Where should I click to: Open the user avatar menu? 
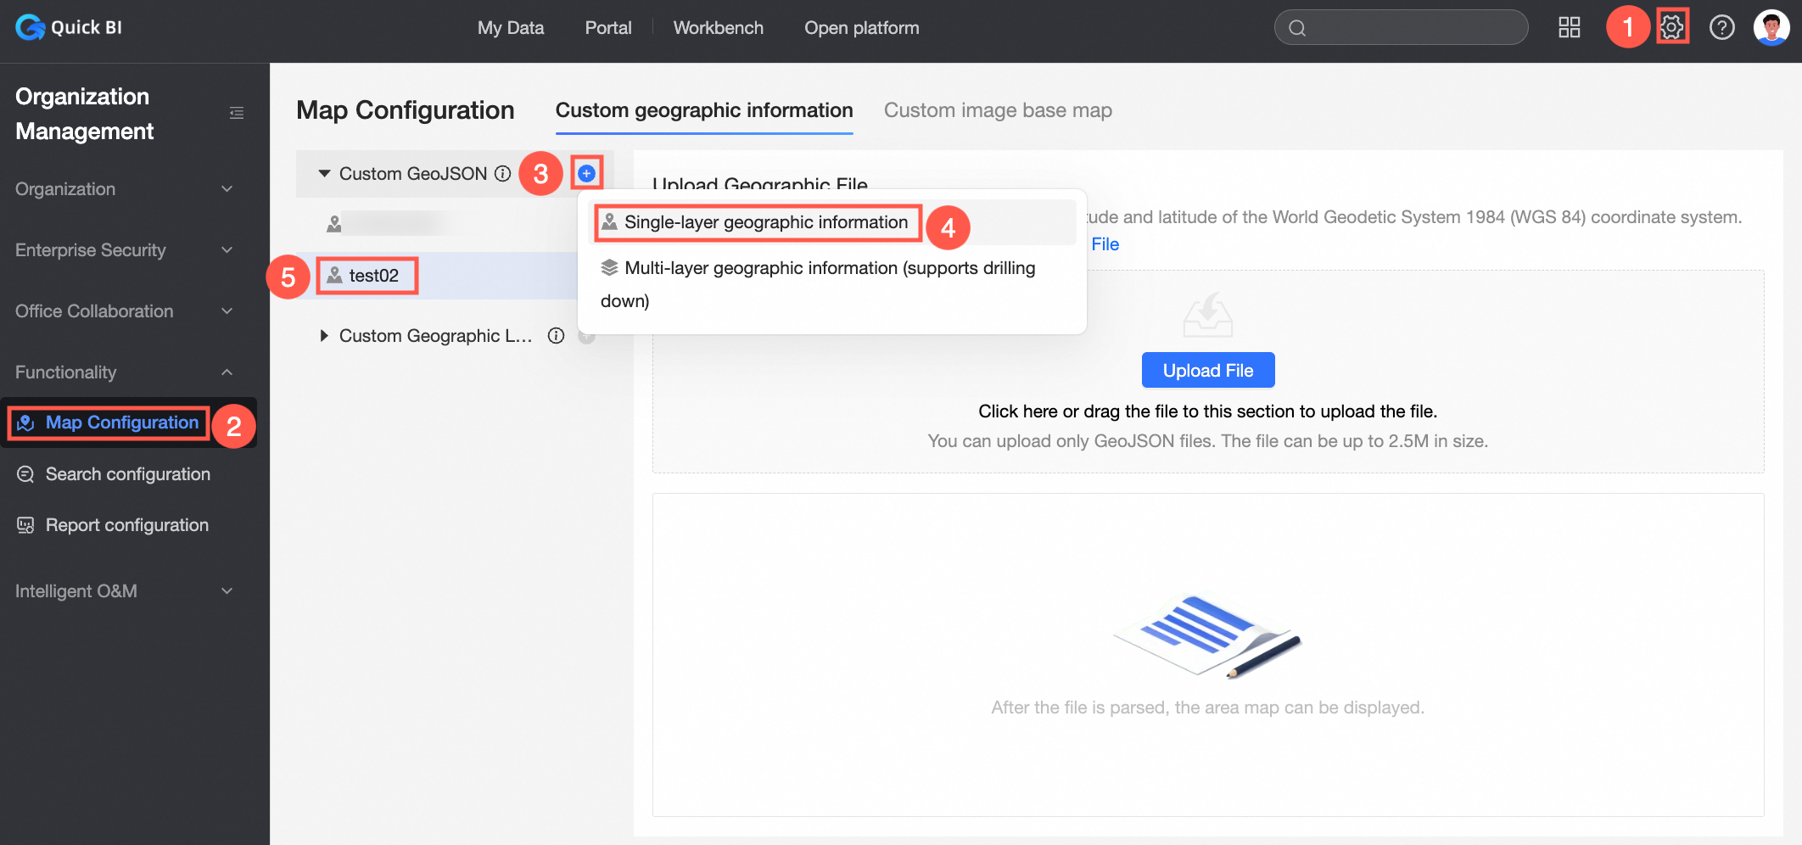[1771, 27]
